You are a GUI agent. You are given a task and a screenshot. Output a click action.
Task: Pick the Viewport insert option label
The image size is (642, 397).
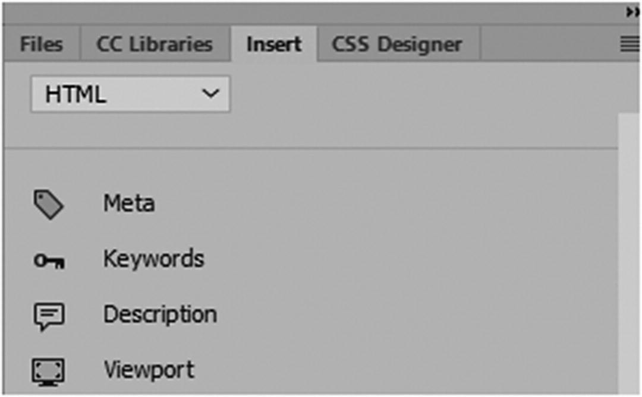(149, 370)
